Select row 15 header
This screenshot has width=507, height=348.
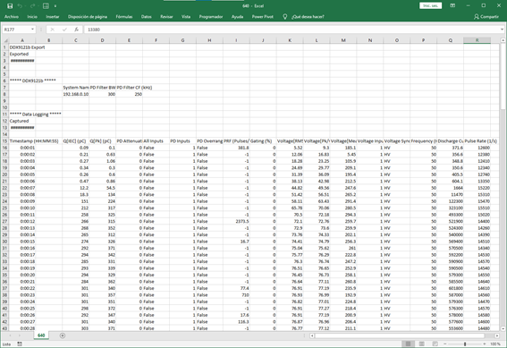click(x=4, y=141)
